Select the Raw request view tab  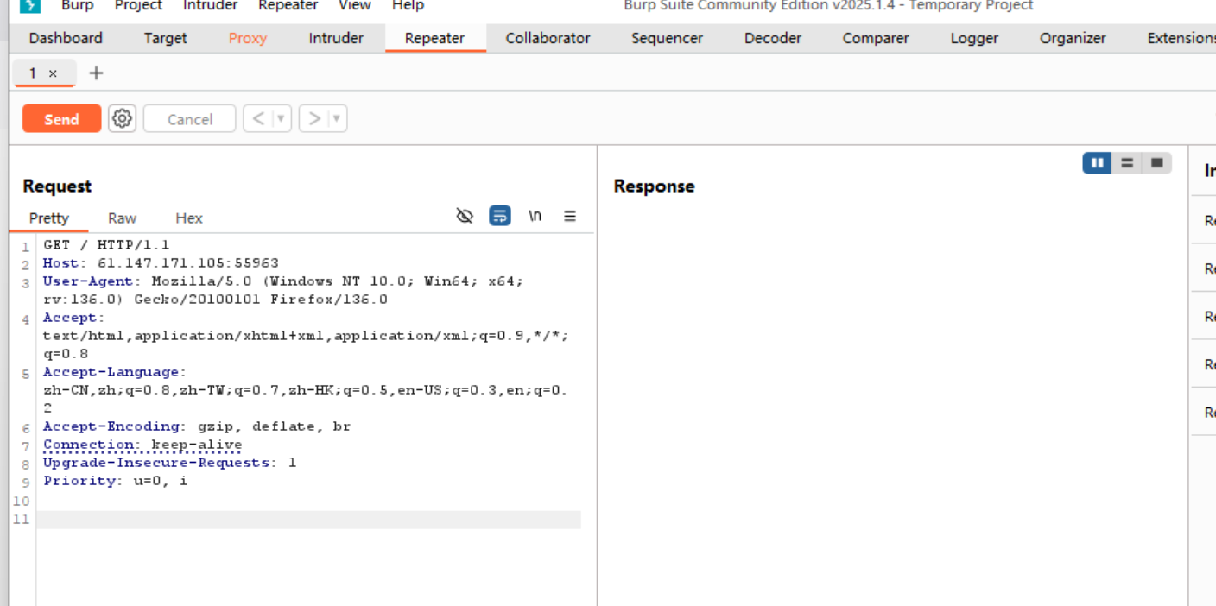[122, 218]
